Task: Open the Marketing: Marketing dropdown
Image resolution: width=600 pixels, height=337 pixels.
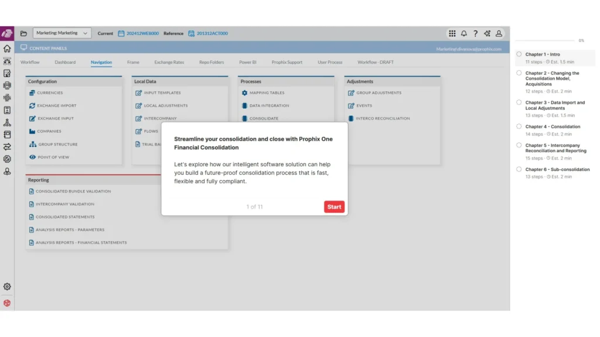Action: [x=62, y=33]
